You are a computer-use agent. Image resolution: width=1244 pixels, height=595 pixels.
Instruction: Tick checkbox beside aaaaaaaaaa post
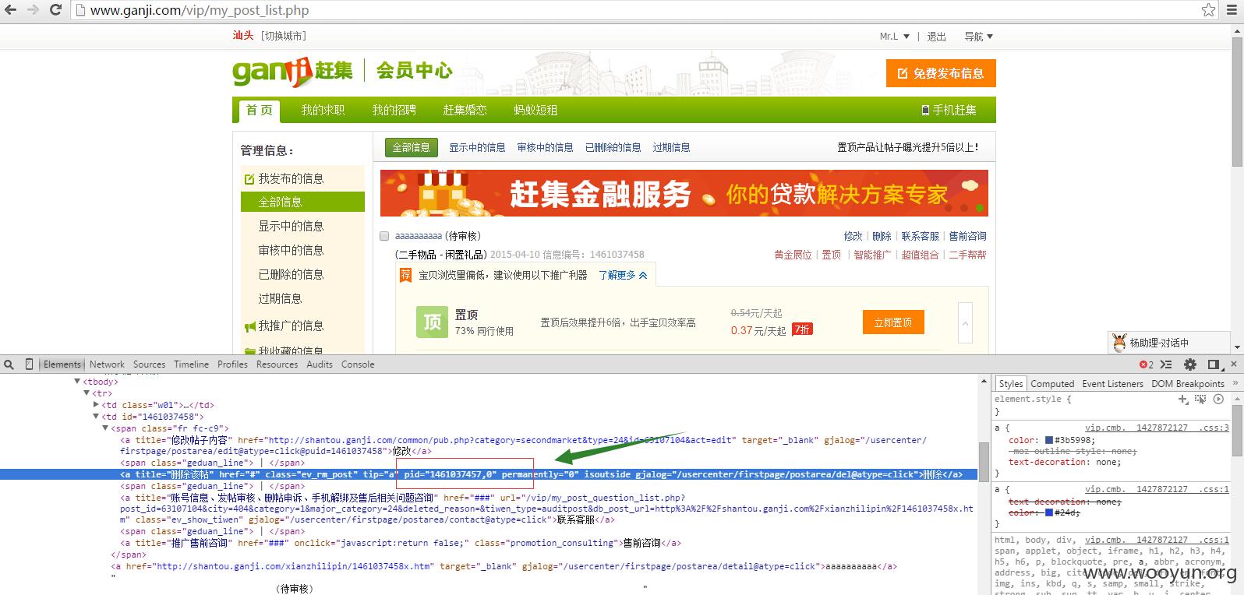[384, 236]
